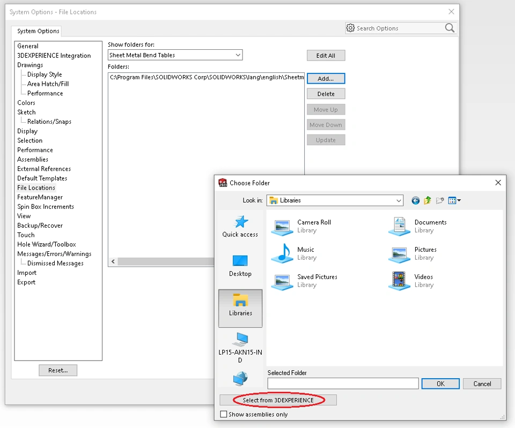Select Drawings in options tree
The width and height of the screenshot is (515, 428).
(x=30, y=65)
